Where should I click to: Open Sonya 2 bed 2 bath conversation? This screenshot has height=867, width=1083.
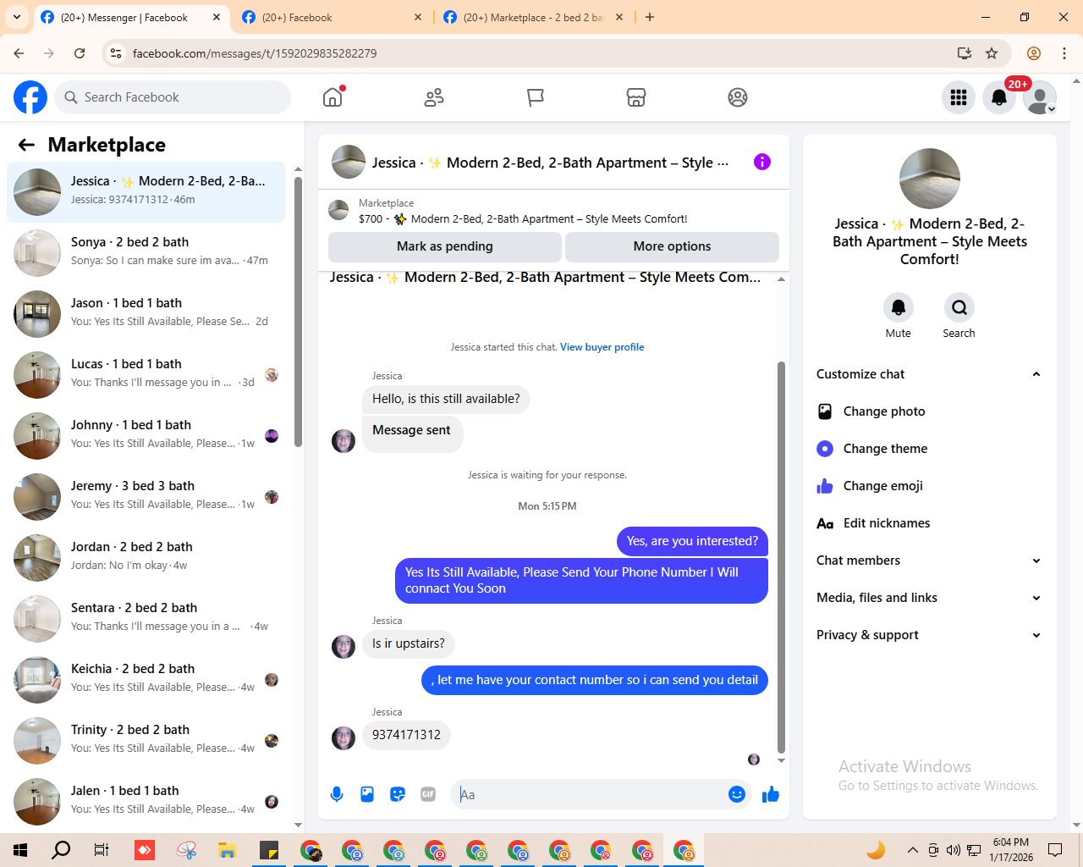click(146, 253)
